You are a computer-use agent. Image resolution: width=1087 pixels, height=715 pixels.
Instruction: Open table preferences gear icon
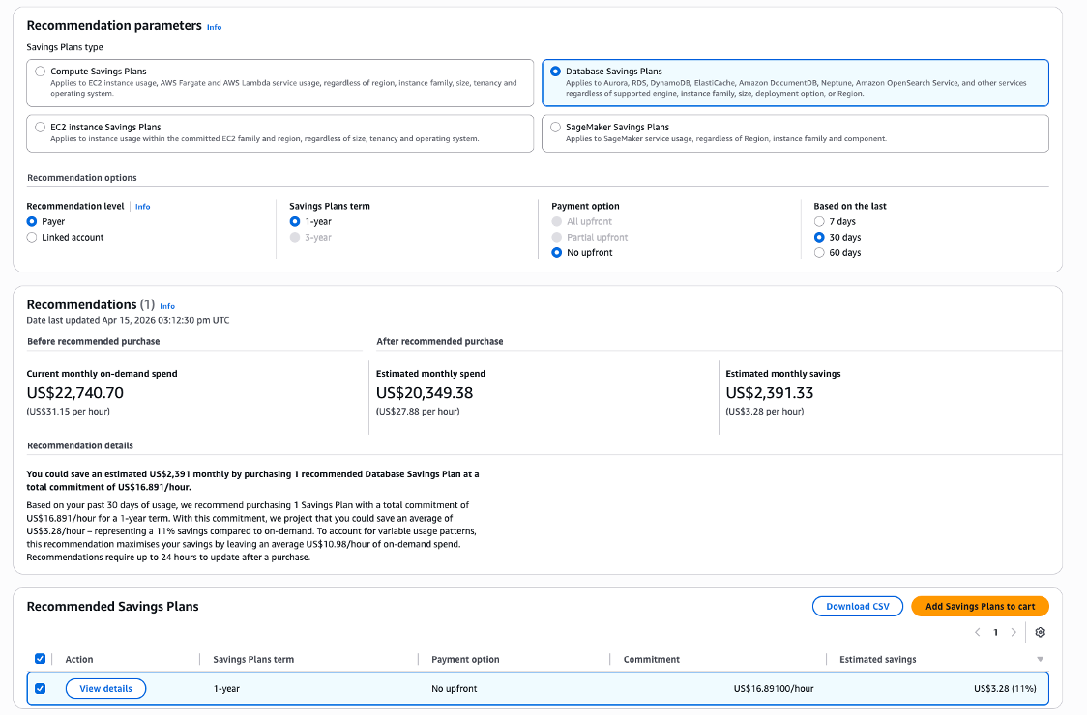pyautogui.click(x=1040, y=632)
